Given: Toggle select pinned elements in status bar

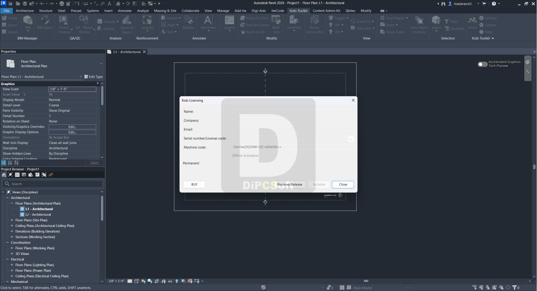Looking at the screenshot, I should click(x=488, y=287).
